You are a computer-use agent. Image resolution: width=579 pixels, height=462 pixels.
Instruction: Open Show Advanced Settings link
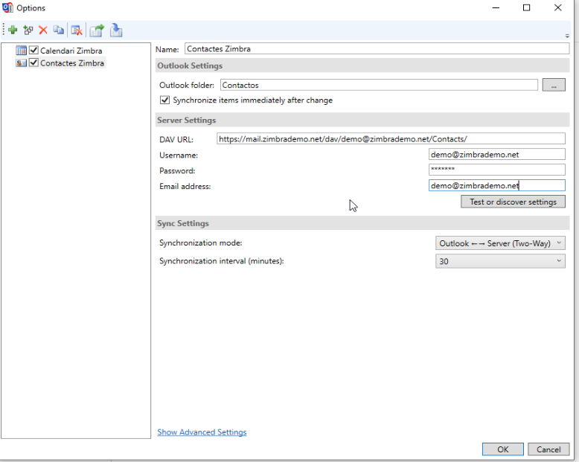tap(202, 432)
